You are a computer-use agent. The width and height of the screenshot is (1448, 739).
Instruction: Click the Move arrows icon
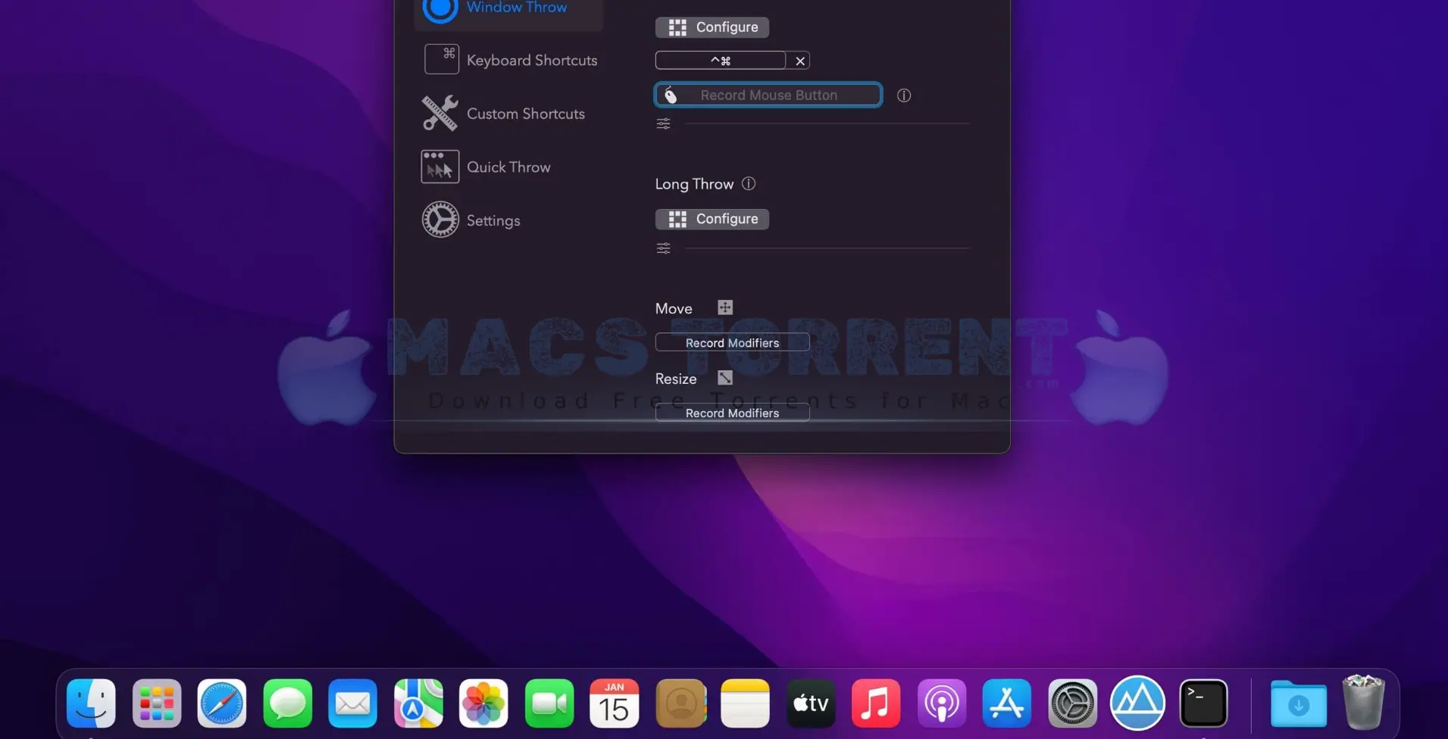pyautogui.click(x=725, y=307)
